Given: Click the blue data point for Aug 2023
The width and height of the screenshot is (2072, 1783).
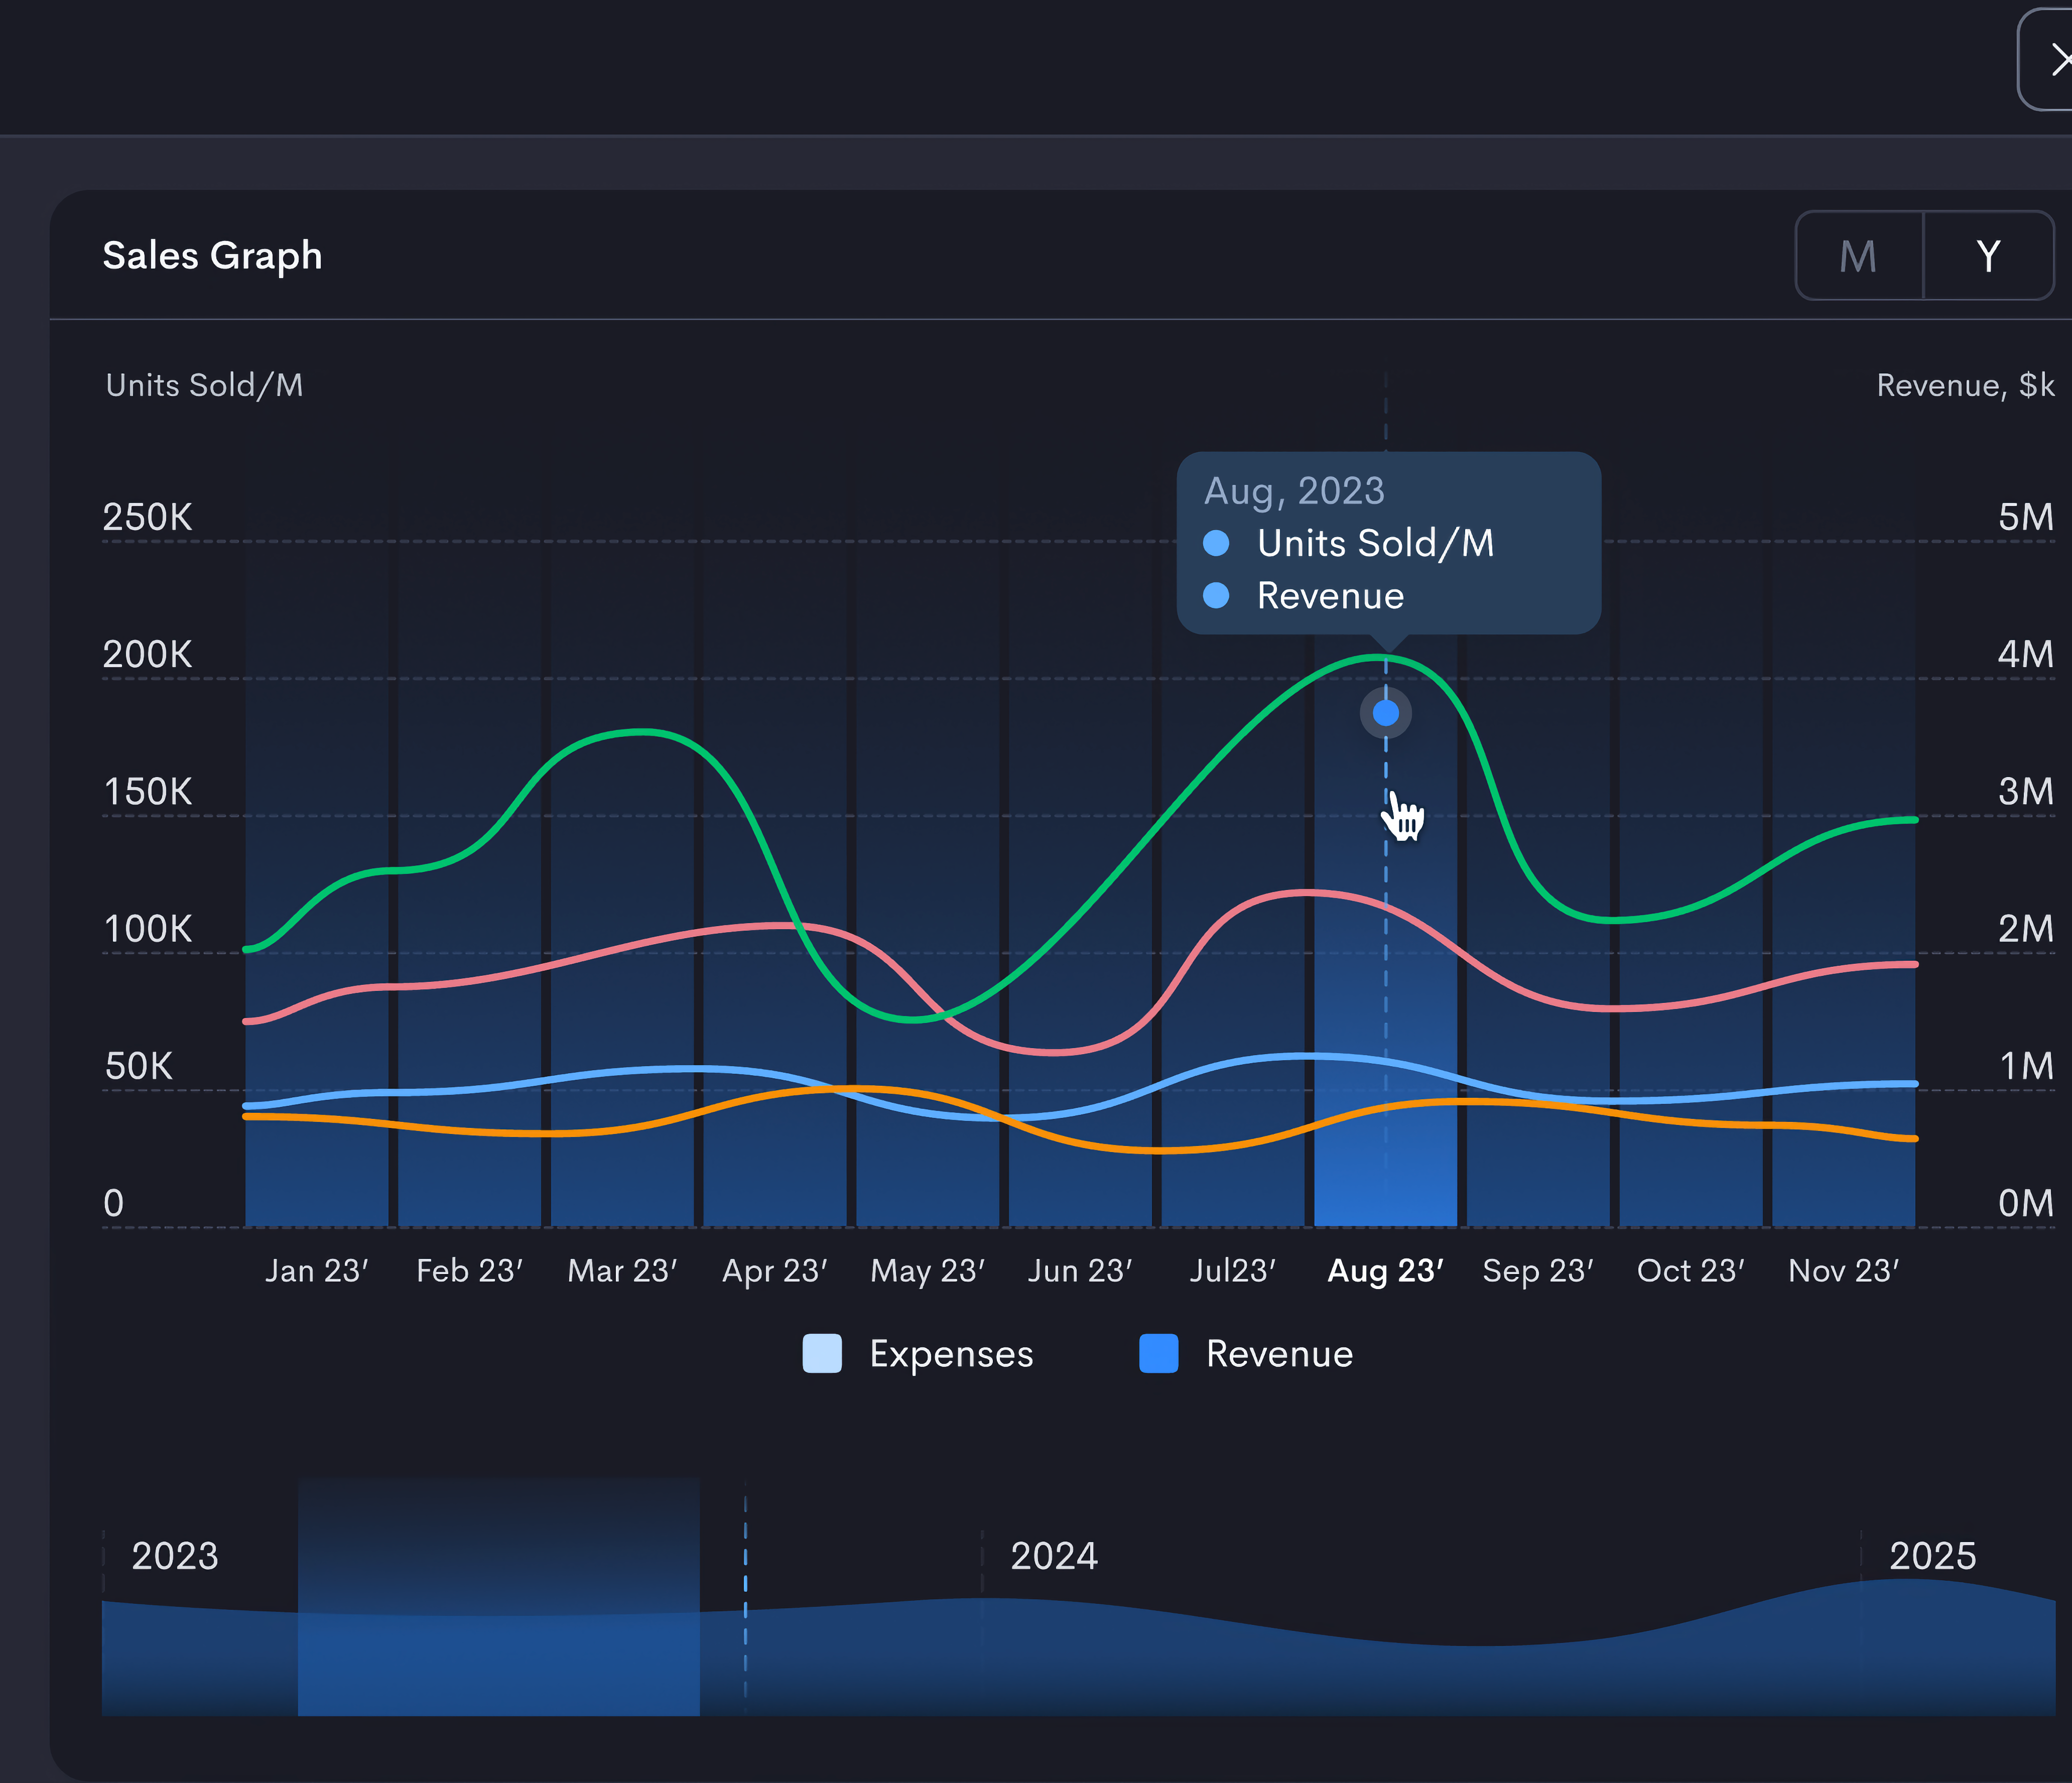Looking at the screenshot, I should [x=1385, y=713].
